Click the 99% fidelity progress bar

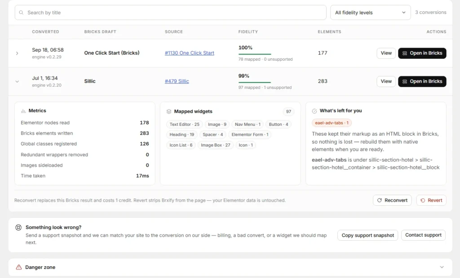[255, 82]
